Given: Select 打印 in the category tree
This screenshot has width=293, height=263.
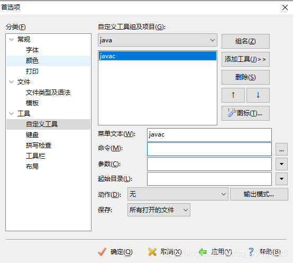Looking at the screenshot, I should tap(32, 71).
